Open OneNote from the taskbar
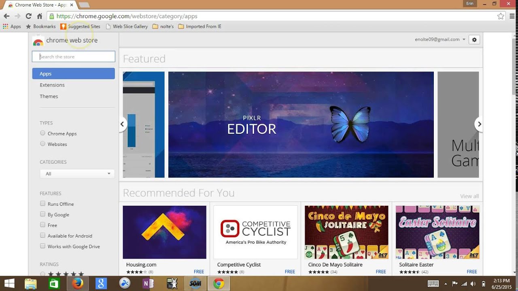The height and width of the screenshot is (291, 518). 148,283
